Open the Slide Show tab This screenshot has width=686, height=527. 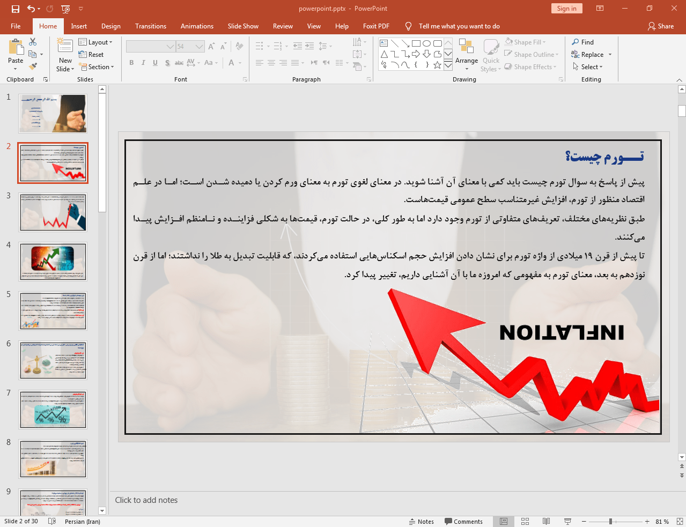(243, 26)
